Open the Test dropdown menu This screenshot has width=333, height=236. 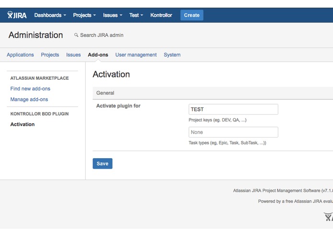point(136,15)
